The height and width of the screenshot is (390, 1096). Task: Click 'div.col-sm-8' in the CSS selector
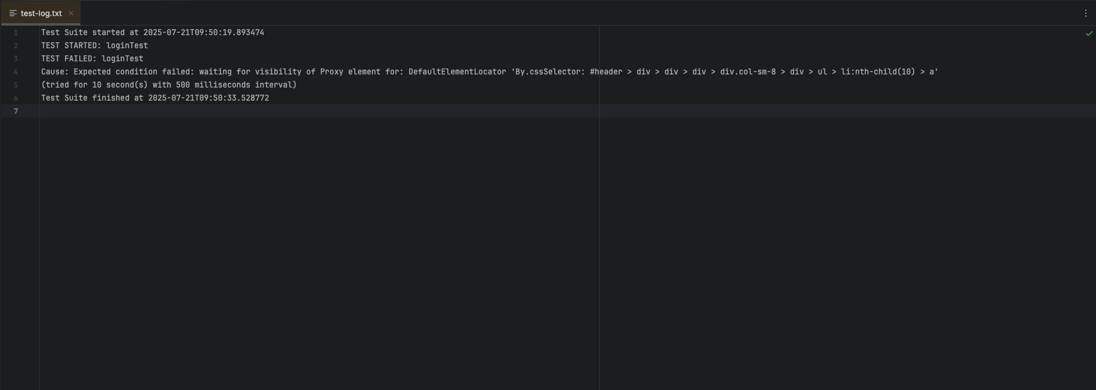[x=748, y=72]
